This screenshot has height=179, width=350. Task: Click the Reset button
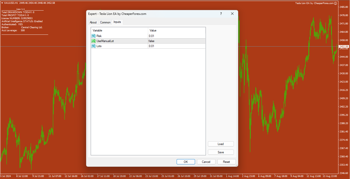(x=226, y=162)
